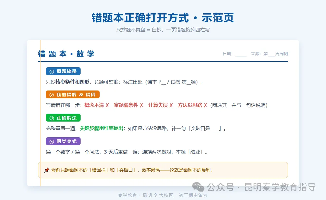Click the tip text 考前只翻错题本的

[69, 170]
